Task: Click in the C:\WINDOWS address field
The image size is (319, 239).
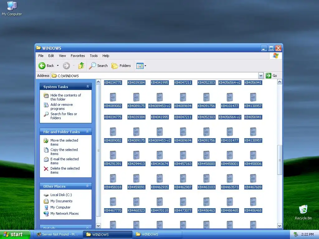Action: (x=155, y=76)
